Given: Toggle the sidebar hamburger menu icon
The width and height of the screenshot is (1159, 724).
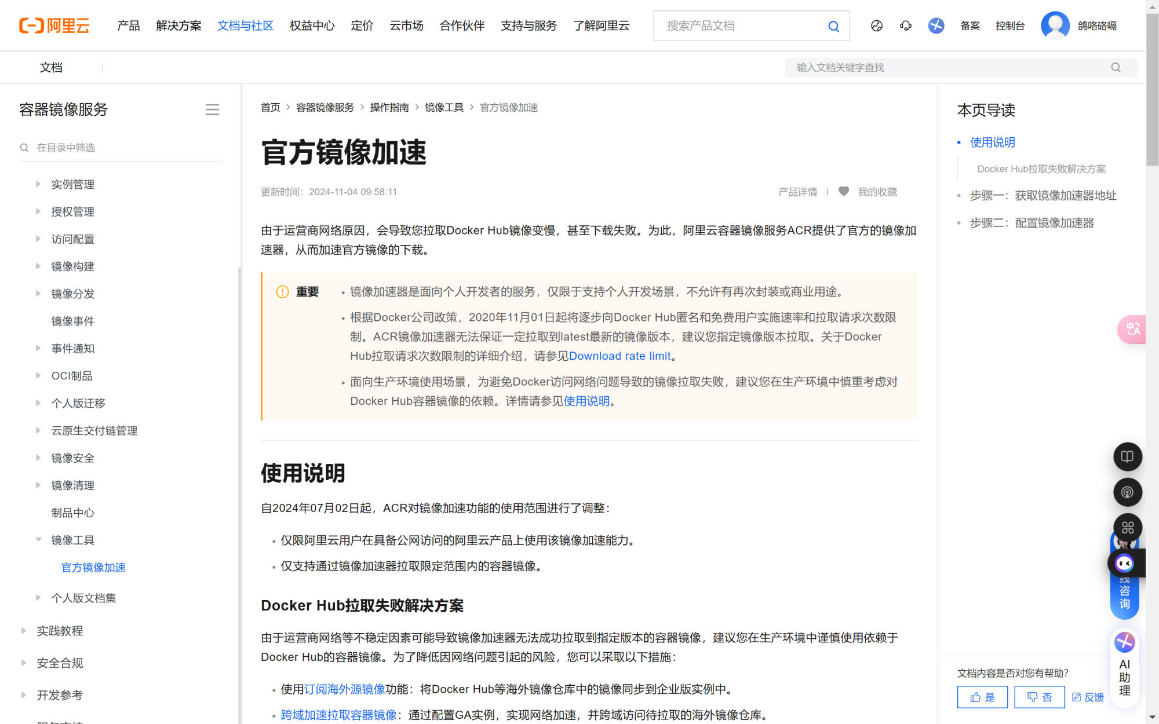Looking at the screenshot, I should (212, 109).
